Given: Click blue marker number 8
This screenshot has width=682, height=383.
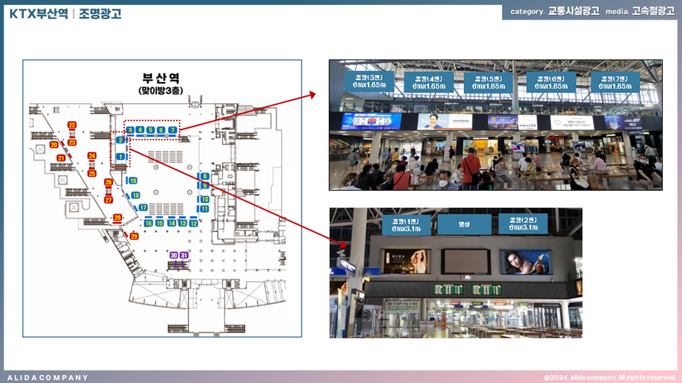Looking at the screenshot, I should 205,176.
